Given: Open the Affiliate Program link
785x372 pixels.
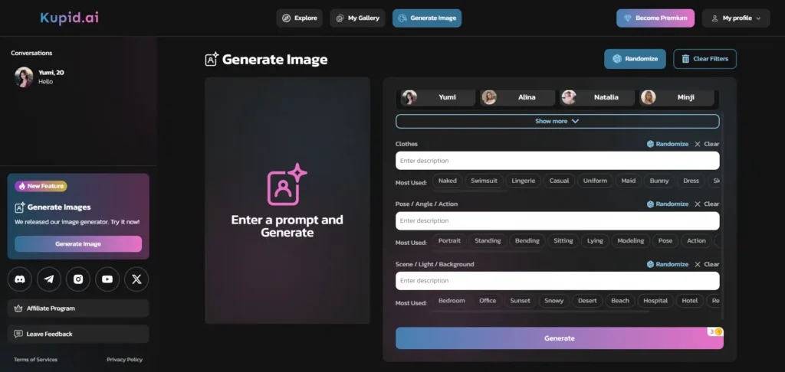Looking at the screenshot, I should pos(78,308).
